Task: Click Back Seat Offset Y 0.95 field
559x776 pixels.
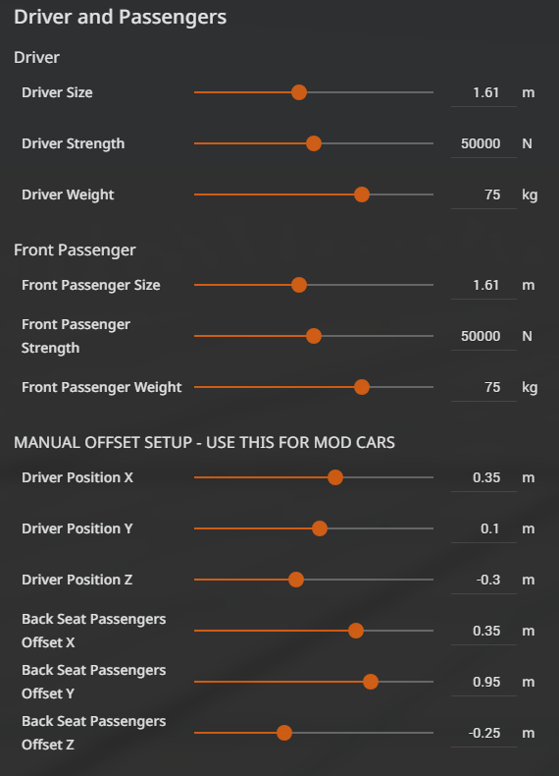Action: click(483, 683)
